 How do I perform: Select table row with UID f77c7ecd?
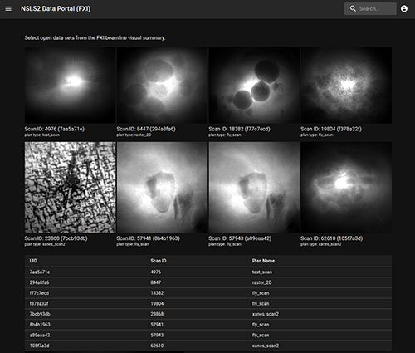click(x=208, y=293)
